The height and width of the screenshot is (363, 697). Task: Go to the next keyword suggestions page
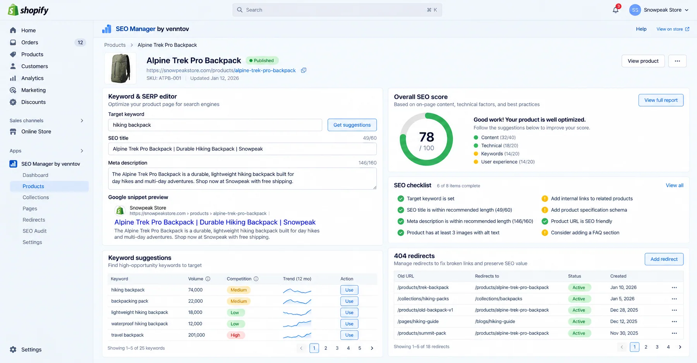pos(372,348)
